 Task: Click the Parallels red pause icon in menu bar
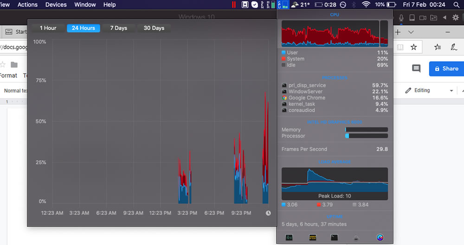234,5
